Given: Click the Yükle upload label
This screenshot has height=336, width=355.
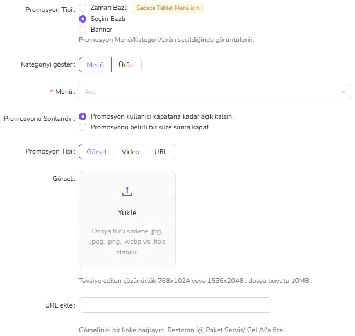Looking at the screenshot, I should tap(127, 213).
